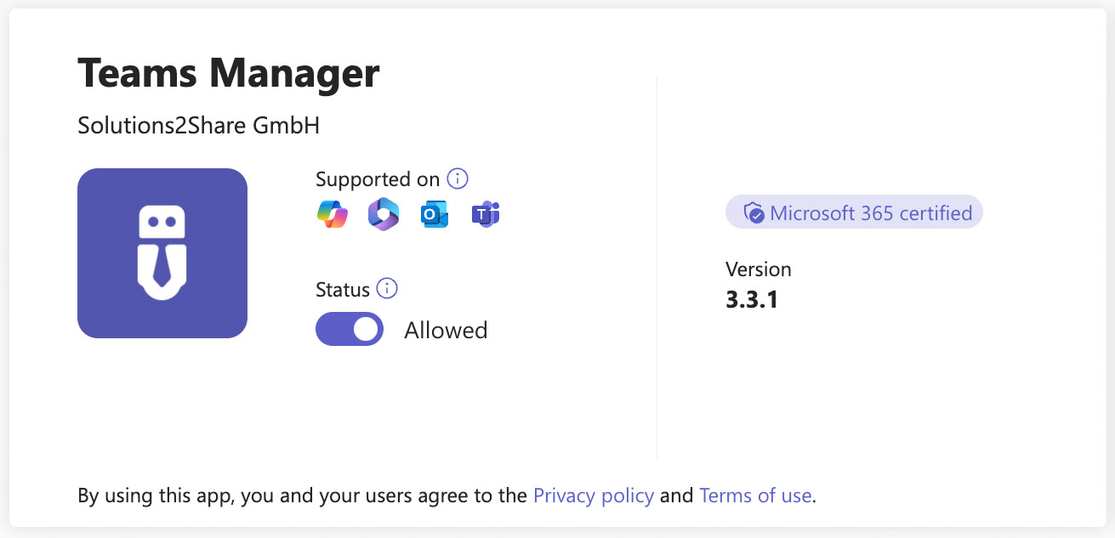The height and width of the screenshot is (538, 1115).
Task: Click the Microsoft Teams supported-app icon
Action: [486, 214]
